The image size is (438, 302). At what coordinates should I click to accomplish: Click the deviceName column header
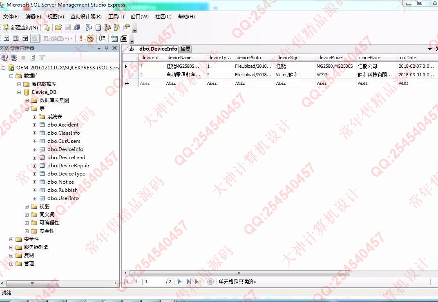[x=185, y=58]
